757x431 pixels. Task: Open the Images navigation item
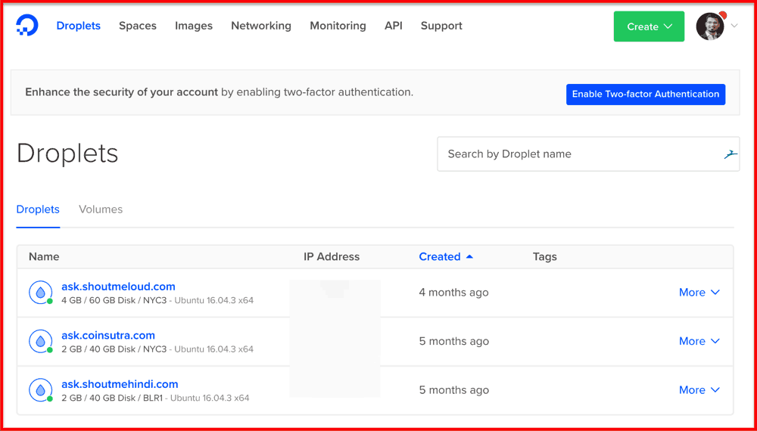coord(194,26)
